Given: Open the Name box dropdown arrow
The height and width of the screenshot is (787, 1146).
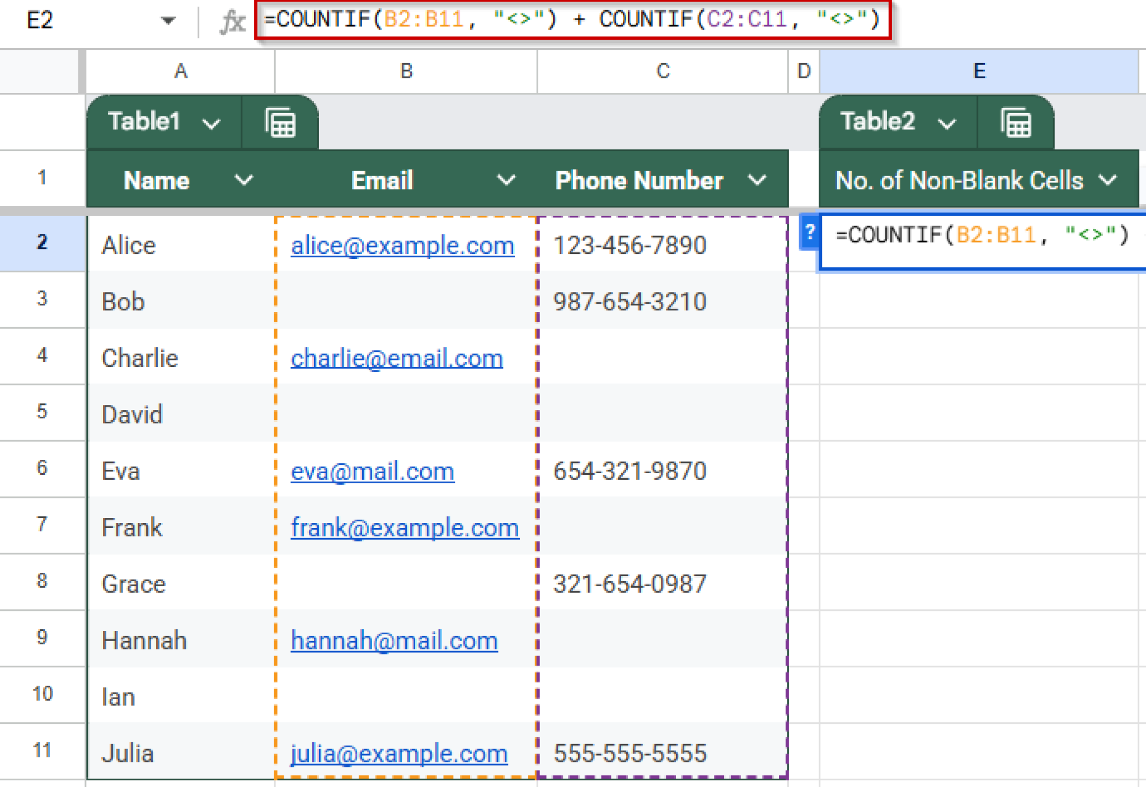Looking at the screenshot, I should (167, 21).
